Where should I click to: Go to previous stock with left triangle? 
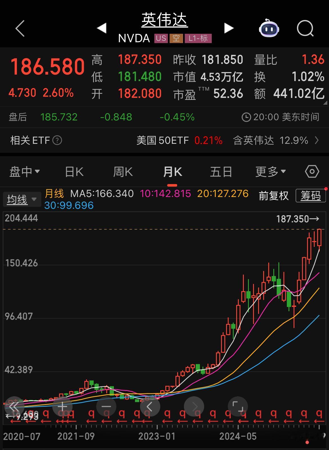(102, 28)
